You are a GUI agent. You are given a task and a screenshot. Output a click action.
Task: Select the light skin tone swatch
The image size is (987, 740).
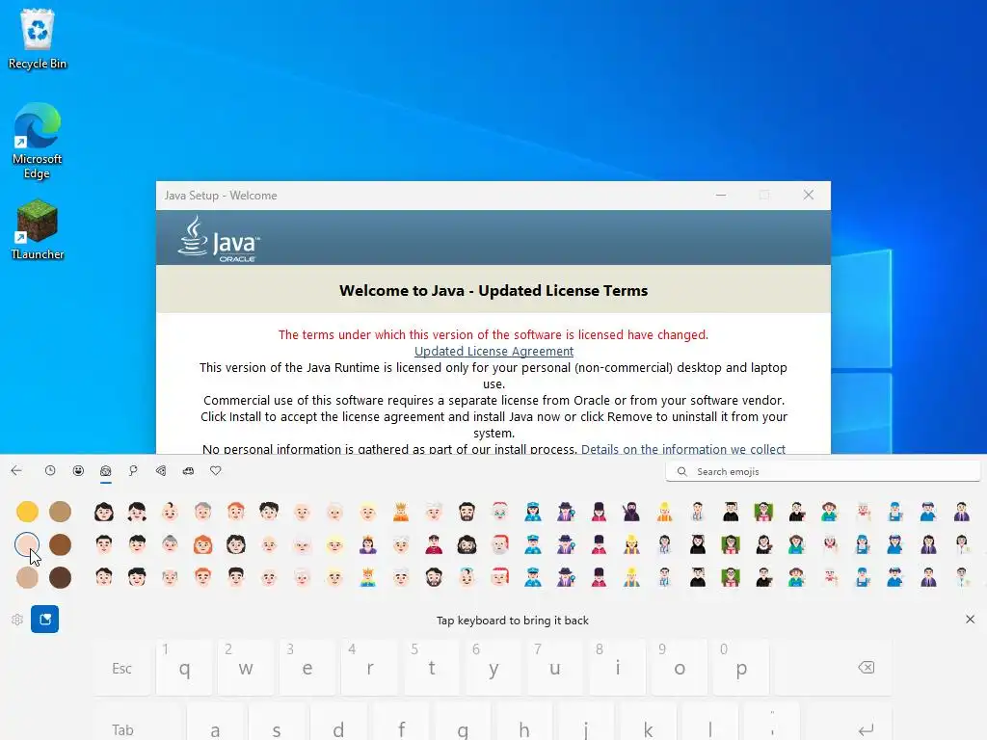click(x=27, y=544)
